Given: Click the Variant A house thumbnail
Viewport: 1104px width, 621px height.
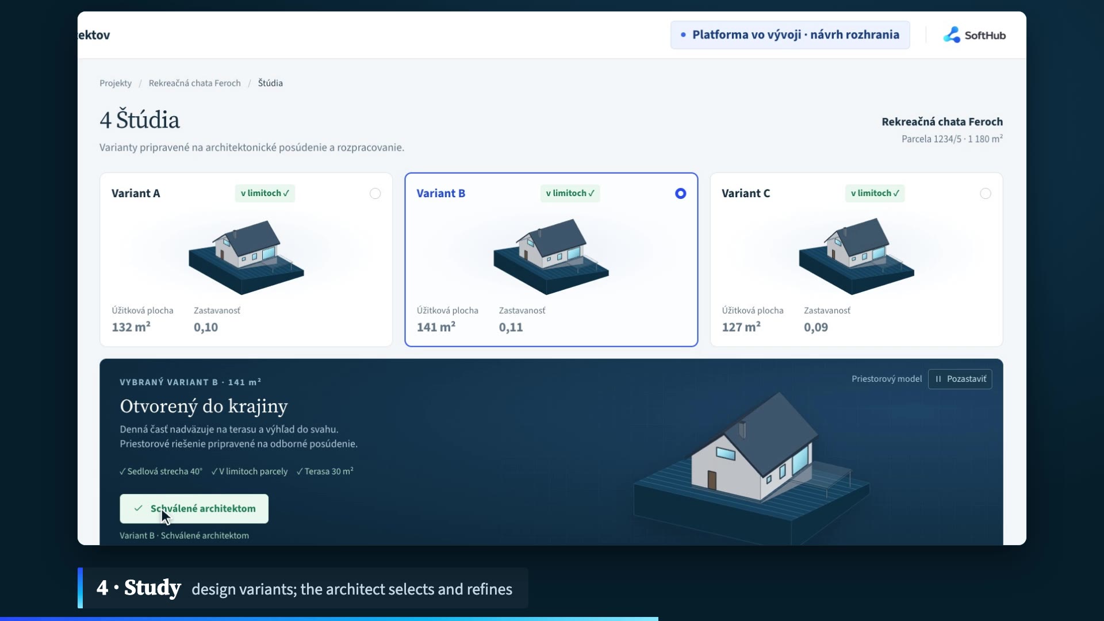Looking at the screenshot, I should [x=246, y=256].
